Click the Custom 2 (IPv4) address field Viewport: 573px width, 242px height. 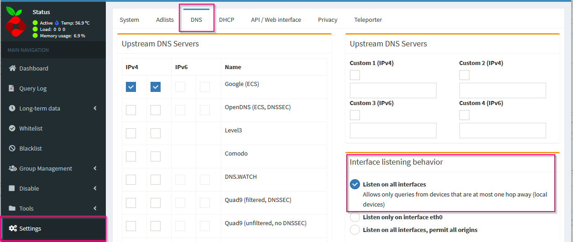tap(502, 91)
